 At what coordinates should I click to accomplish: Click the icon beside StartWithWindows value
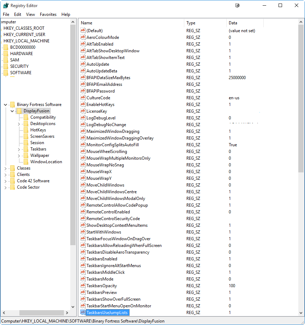(83, 232)
